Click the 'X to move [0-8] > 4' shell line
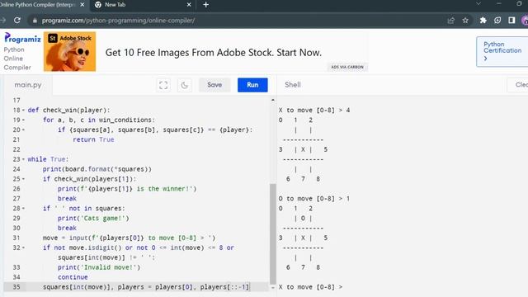 click(313, 110)
